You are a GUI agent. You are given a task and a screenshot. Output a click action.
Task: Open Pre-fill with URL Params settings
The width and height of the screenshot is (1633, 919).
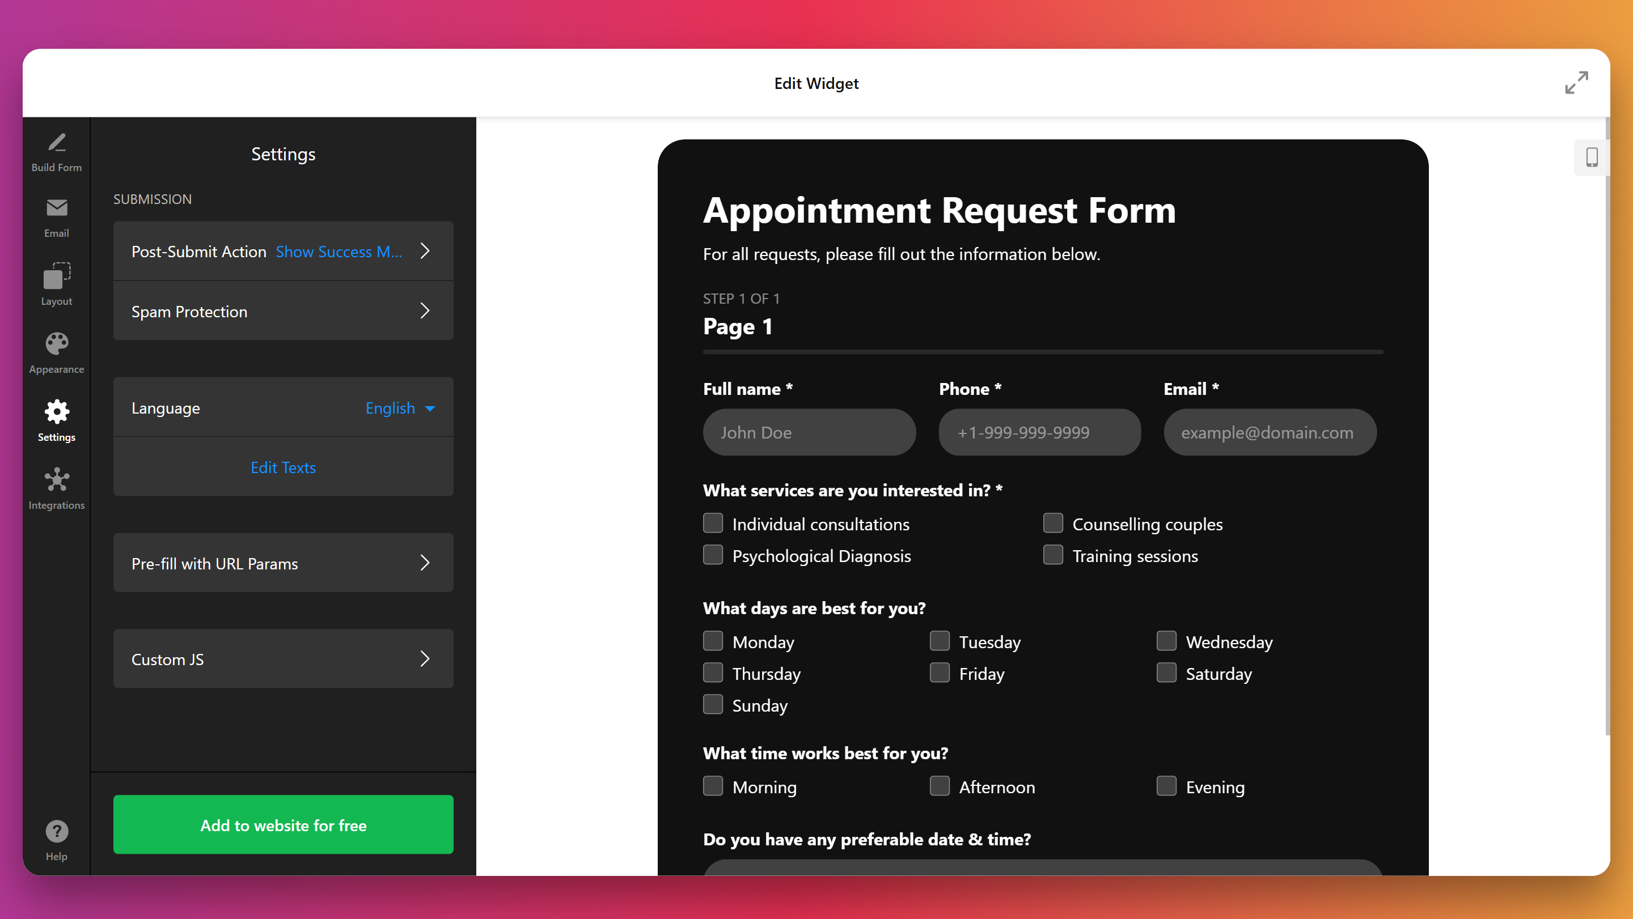click(x=283, y=563)
